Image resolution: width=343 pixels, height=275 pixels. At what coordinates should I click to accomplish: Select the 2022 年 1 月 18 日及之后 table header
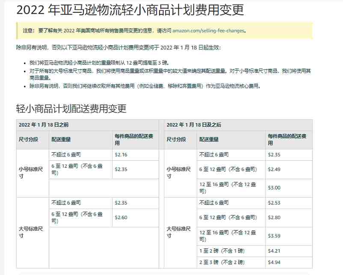click(x=194, y=125)
